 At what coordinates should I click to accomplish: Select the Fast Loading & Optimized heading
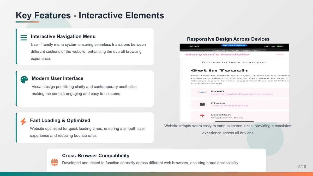coord(60,120)
